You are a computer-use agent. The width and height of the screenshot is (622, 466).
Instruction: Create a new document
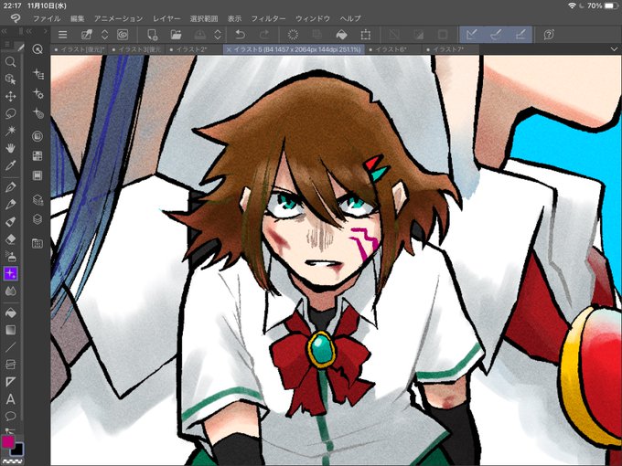[153, 35]
